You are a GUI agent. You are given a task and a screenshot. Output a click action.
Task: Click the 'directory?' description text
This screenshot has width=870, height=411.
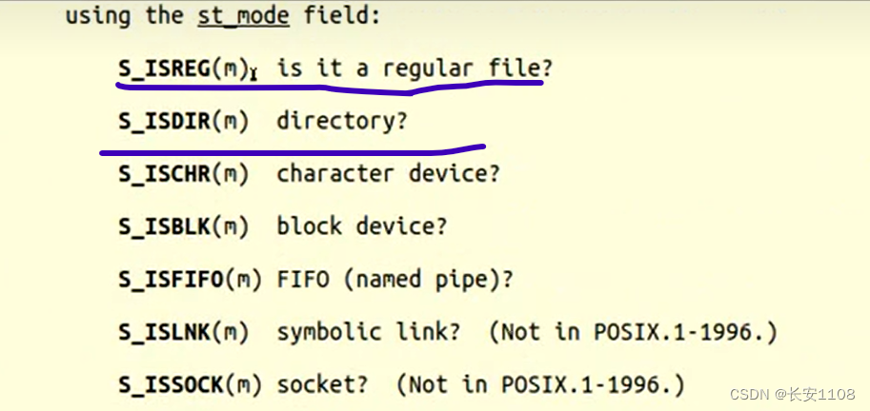pos(341,121)
